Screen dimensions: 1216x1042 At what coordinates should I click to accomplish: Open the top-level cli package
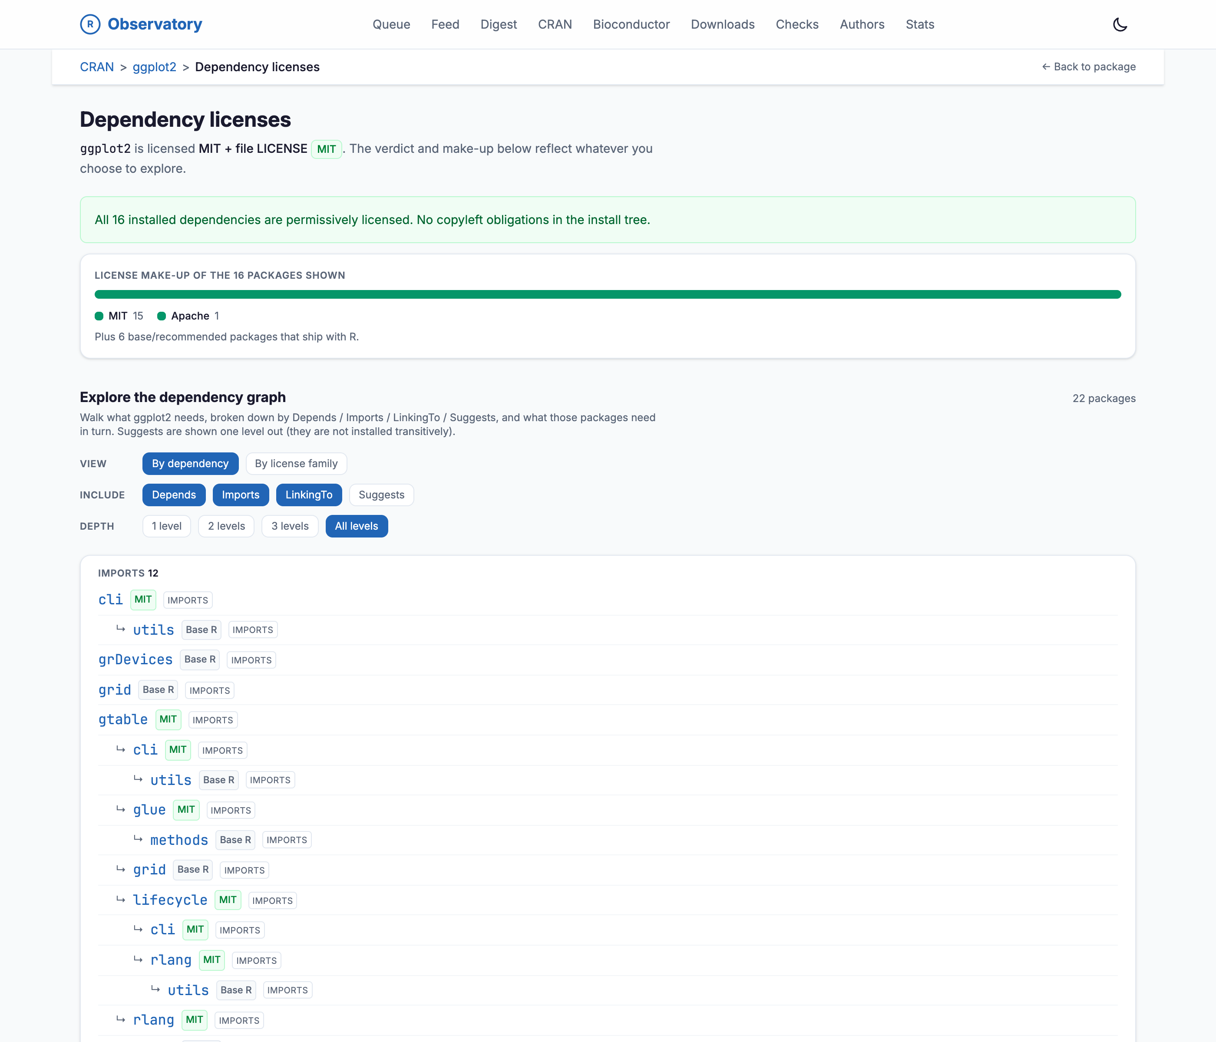click(x=110, y=600)
